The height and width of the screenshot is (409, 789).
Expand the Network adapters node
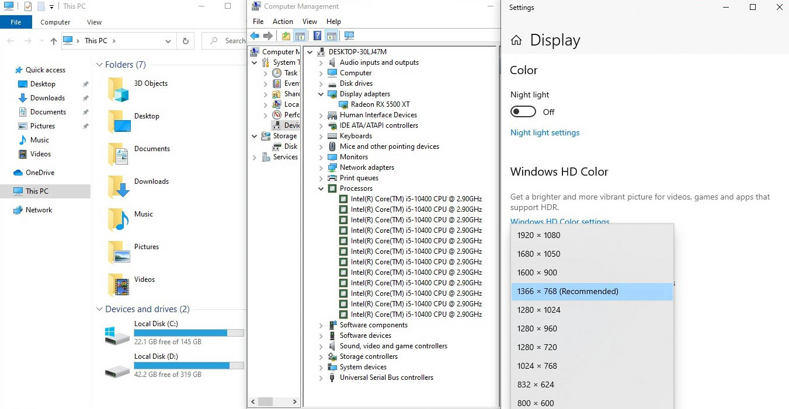(x=321, y=167)
